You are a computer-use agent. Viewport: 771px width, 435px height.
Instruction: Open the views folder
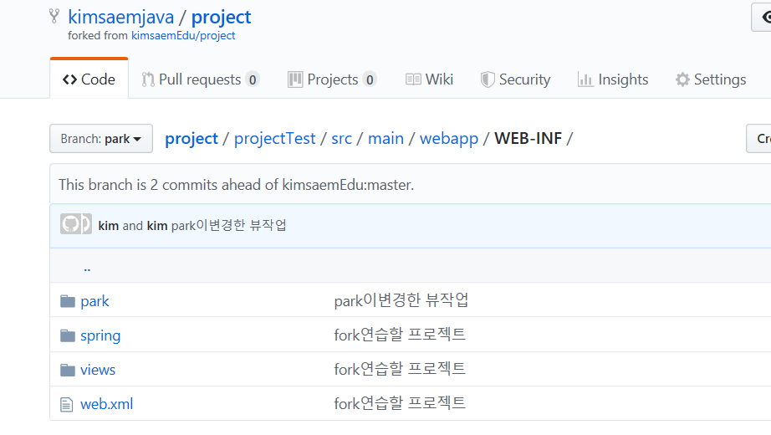point(98,370)
